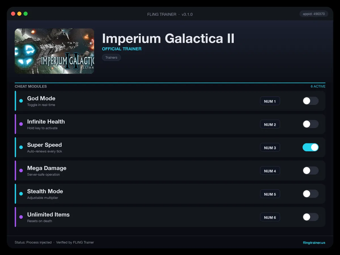Click the NUM 1 hotkey button
This screenshot has height=255, width=340.
[270, 101]
